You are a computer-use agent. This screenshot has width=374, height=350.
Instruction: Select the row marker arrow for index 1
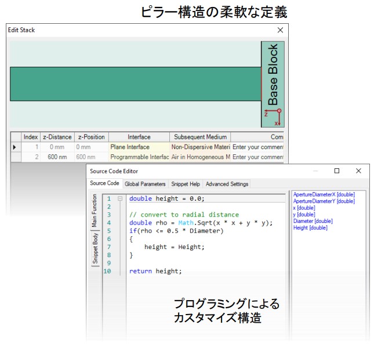pyautogui.click(x=14, y=147)
